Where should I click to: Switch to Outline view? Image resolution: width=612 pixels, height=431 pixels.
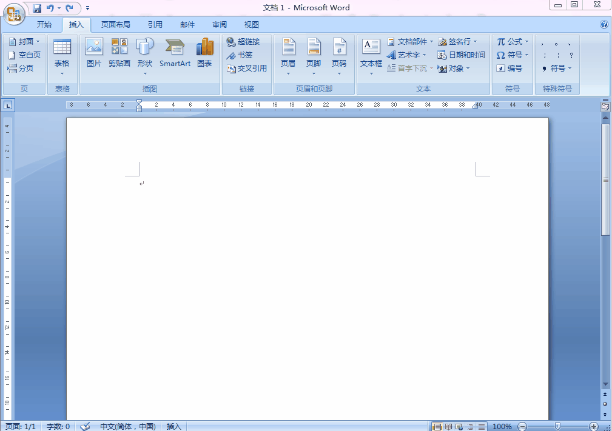(x=470, y=426)
